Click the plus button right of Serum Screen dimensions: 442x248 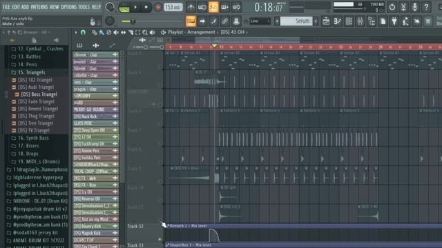pyautogui.click(x=316, y=21)
